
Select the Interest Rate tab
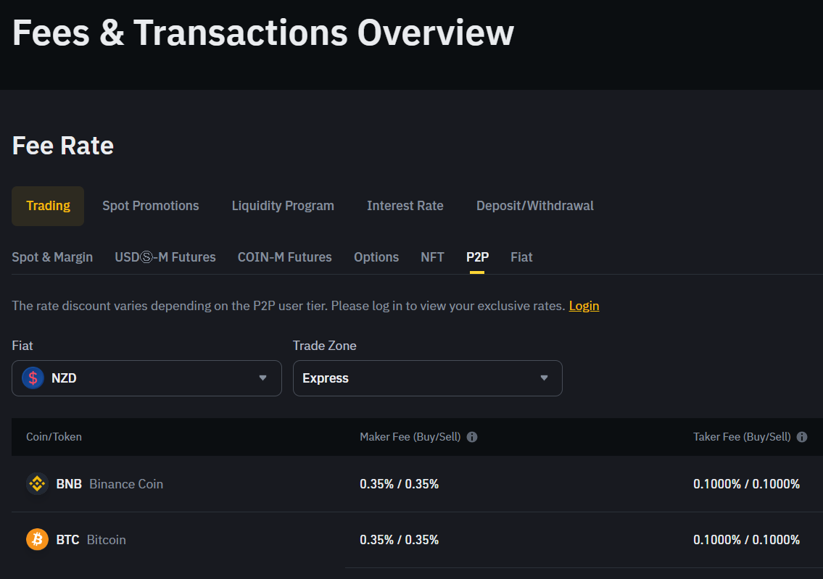coord(405,206)
